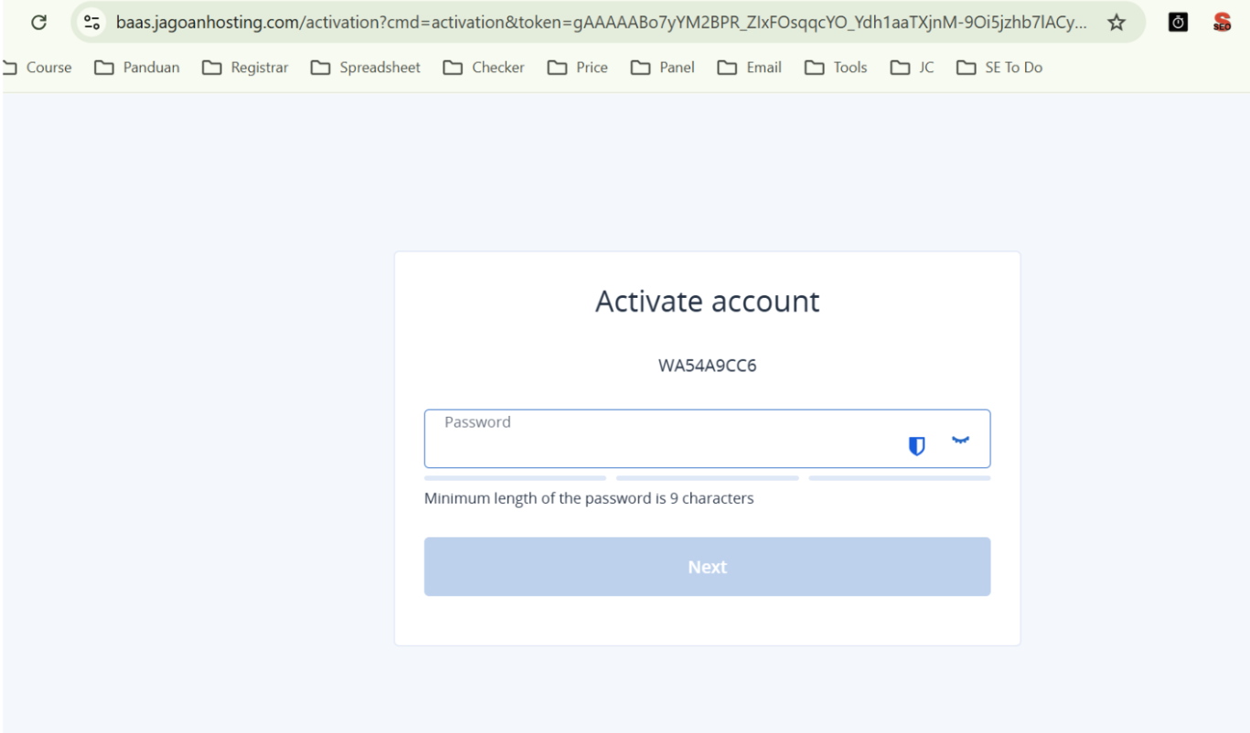This screenshot has width=1250, height=733.
Task: Open site information icon in address bar
Action: click(x=91, y=23)
